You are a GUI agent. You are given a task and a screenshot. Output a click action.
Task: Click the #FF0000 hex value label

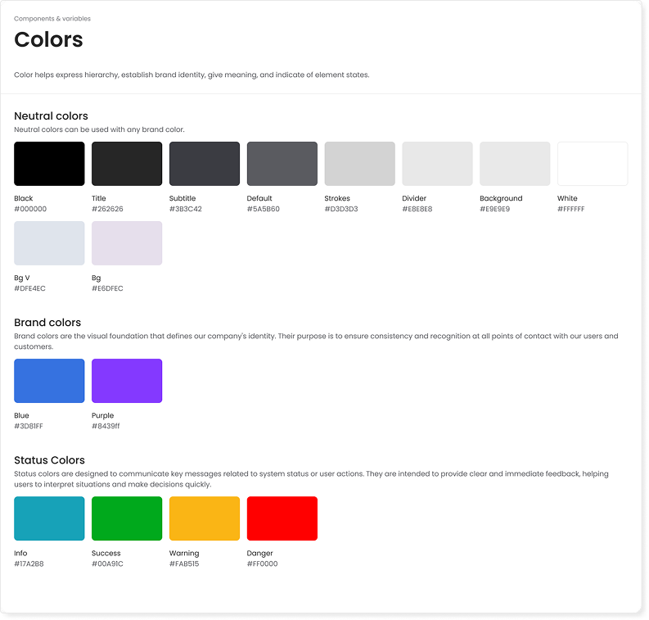(x=262, y=563)
